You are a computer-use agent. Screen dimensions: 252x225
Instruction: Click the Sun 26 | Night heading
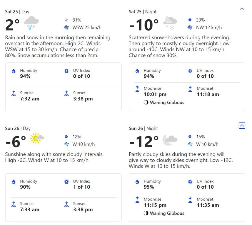point(143,128)
